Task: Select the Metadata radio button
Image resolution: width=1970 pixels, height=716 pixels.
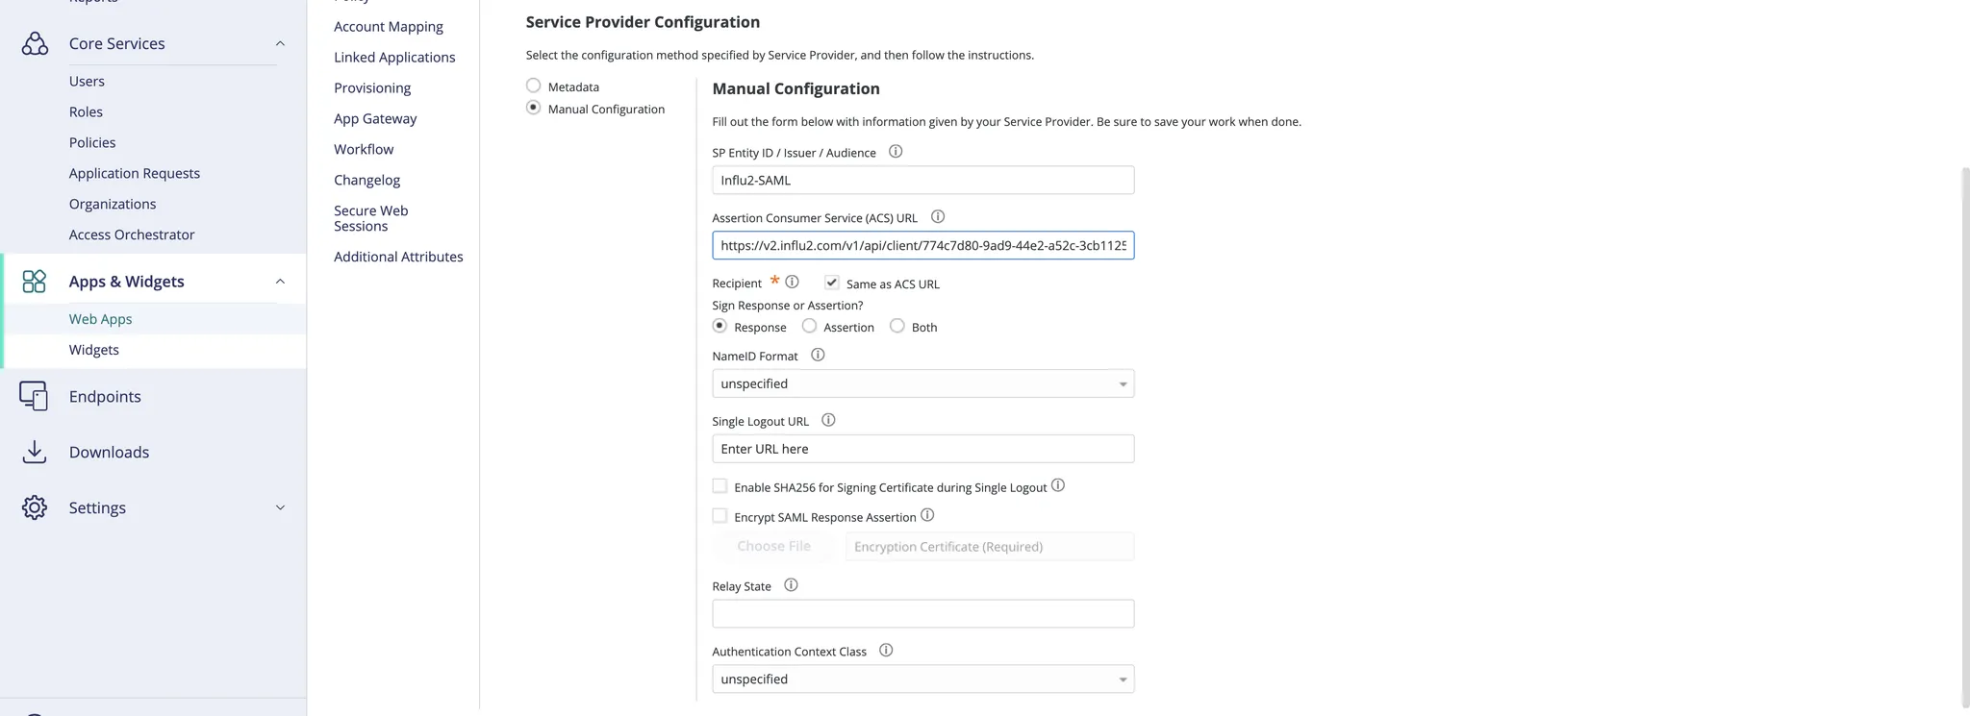Action: point(534,86)
